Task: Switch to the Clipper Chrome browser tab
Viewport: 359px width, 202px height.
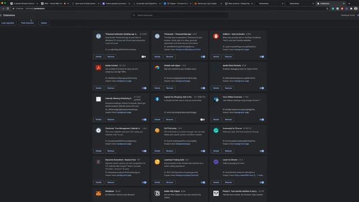Action: click(178, 3)
